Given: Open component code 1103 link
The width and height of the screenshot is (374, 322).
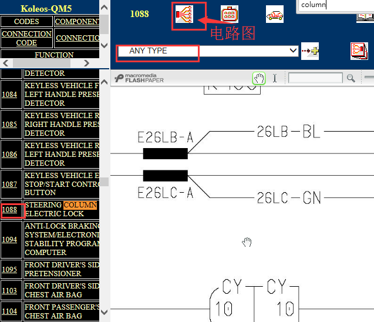Looking at the screenshot, I should click(9, 290).
